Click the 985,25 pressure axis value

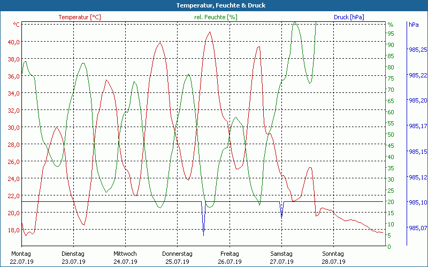417,50
